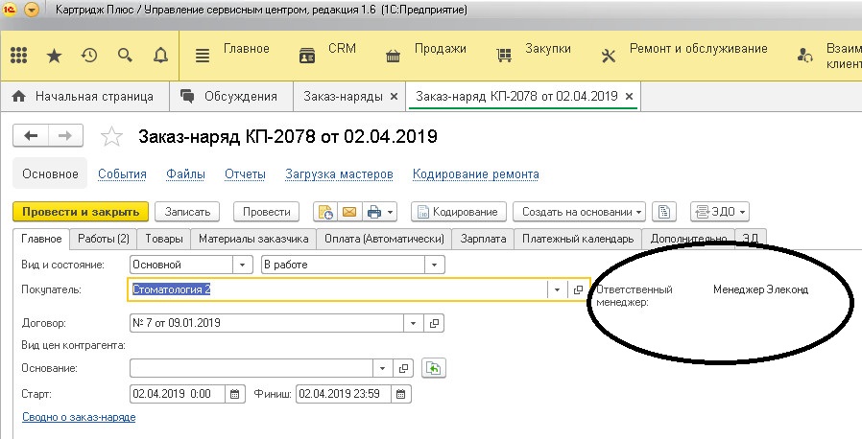This screenshot has height=439, width=862.
Task: Click the search magnifier icon
Action: [x=124, y=57]
